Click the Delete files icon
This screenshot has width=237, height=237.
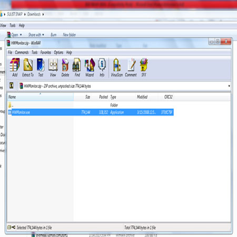[65, 67]
